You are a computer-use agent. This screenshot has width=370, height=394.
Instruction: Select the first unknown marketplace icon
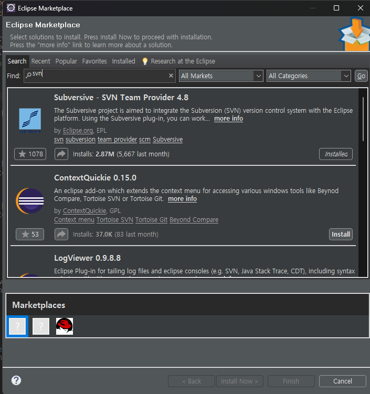(17, 326)
